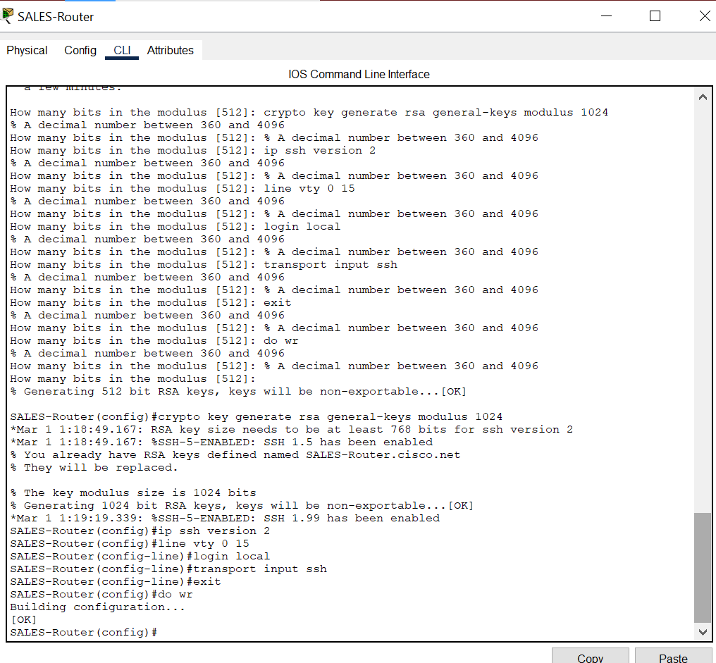Image resolution: width=716 pixels, height=663 pixels.
Task: Click the '#ip ssh version 2' command line
Action: (140, 531)
